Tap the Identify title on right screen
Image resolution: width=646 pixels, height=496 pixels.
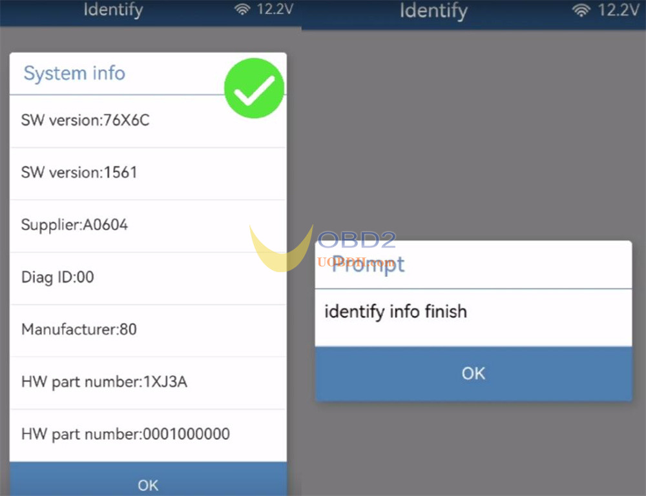tap(434, 11)
